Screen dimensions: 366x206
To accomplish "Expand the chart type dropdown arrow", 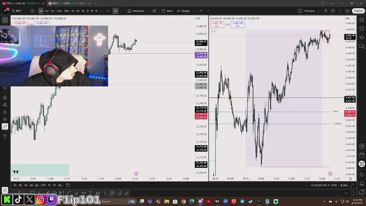I will (x=121, y=11).
